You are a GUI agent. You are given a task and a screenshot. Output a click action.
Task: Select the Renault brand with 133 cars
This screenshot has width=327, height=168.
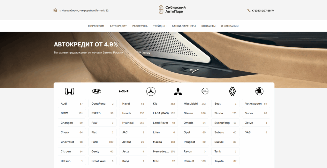tap(194, 161)
